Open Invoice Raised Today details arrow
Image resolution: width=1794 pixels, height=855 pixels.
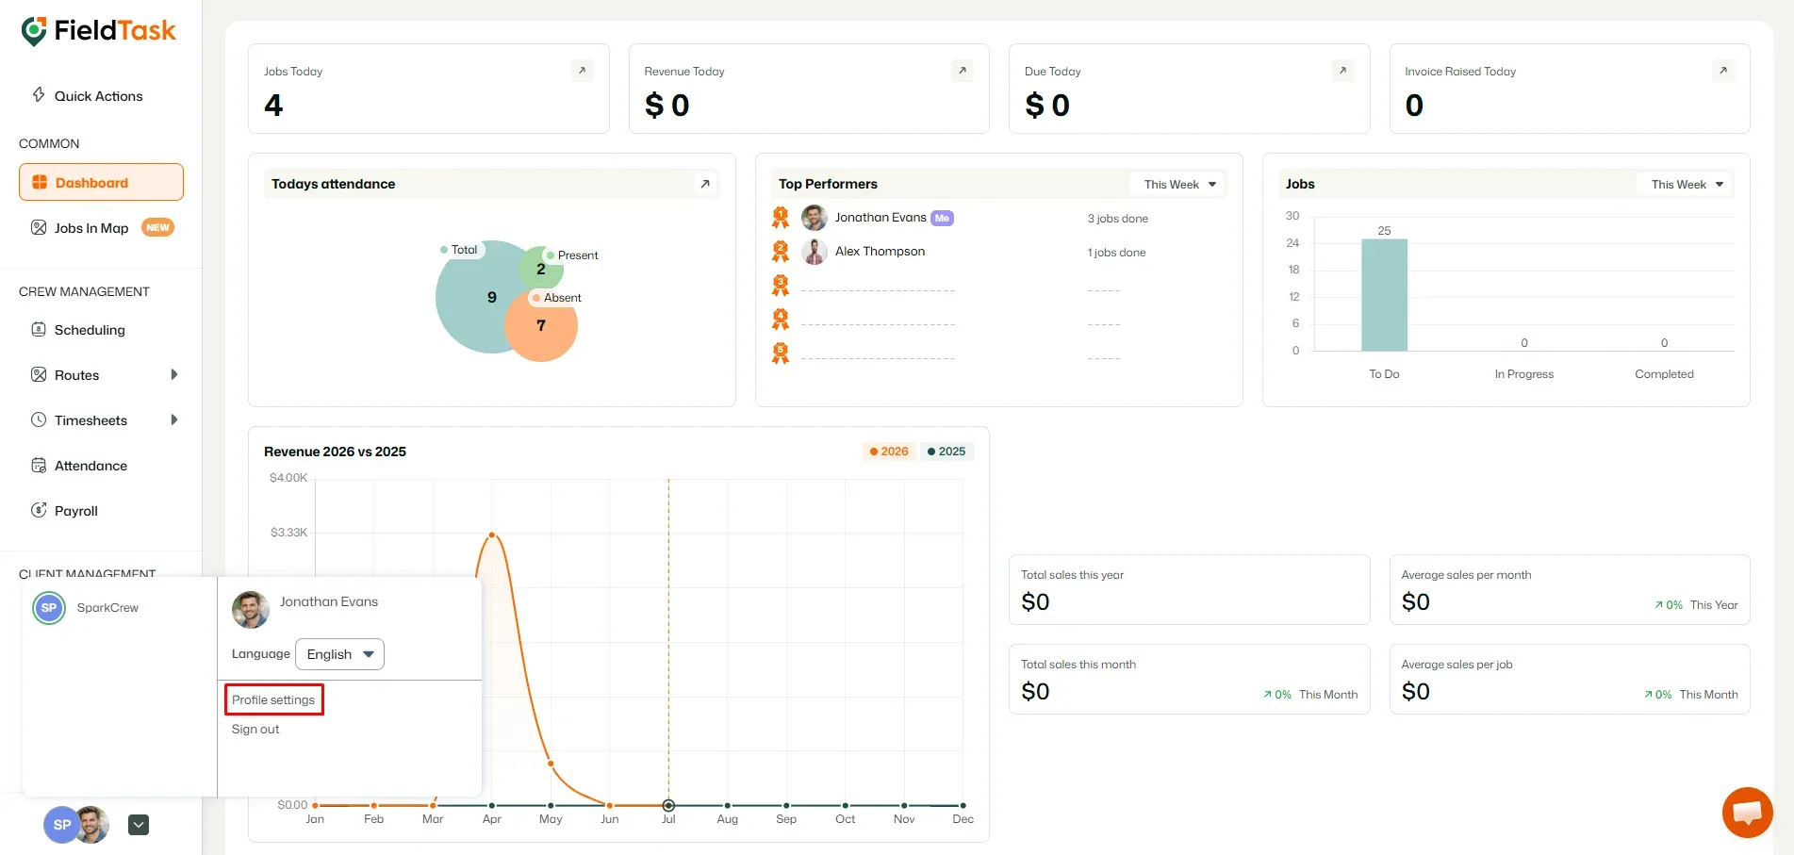point(1723,71)
